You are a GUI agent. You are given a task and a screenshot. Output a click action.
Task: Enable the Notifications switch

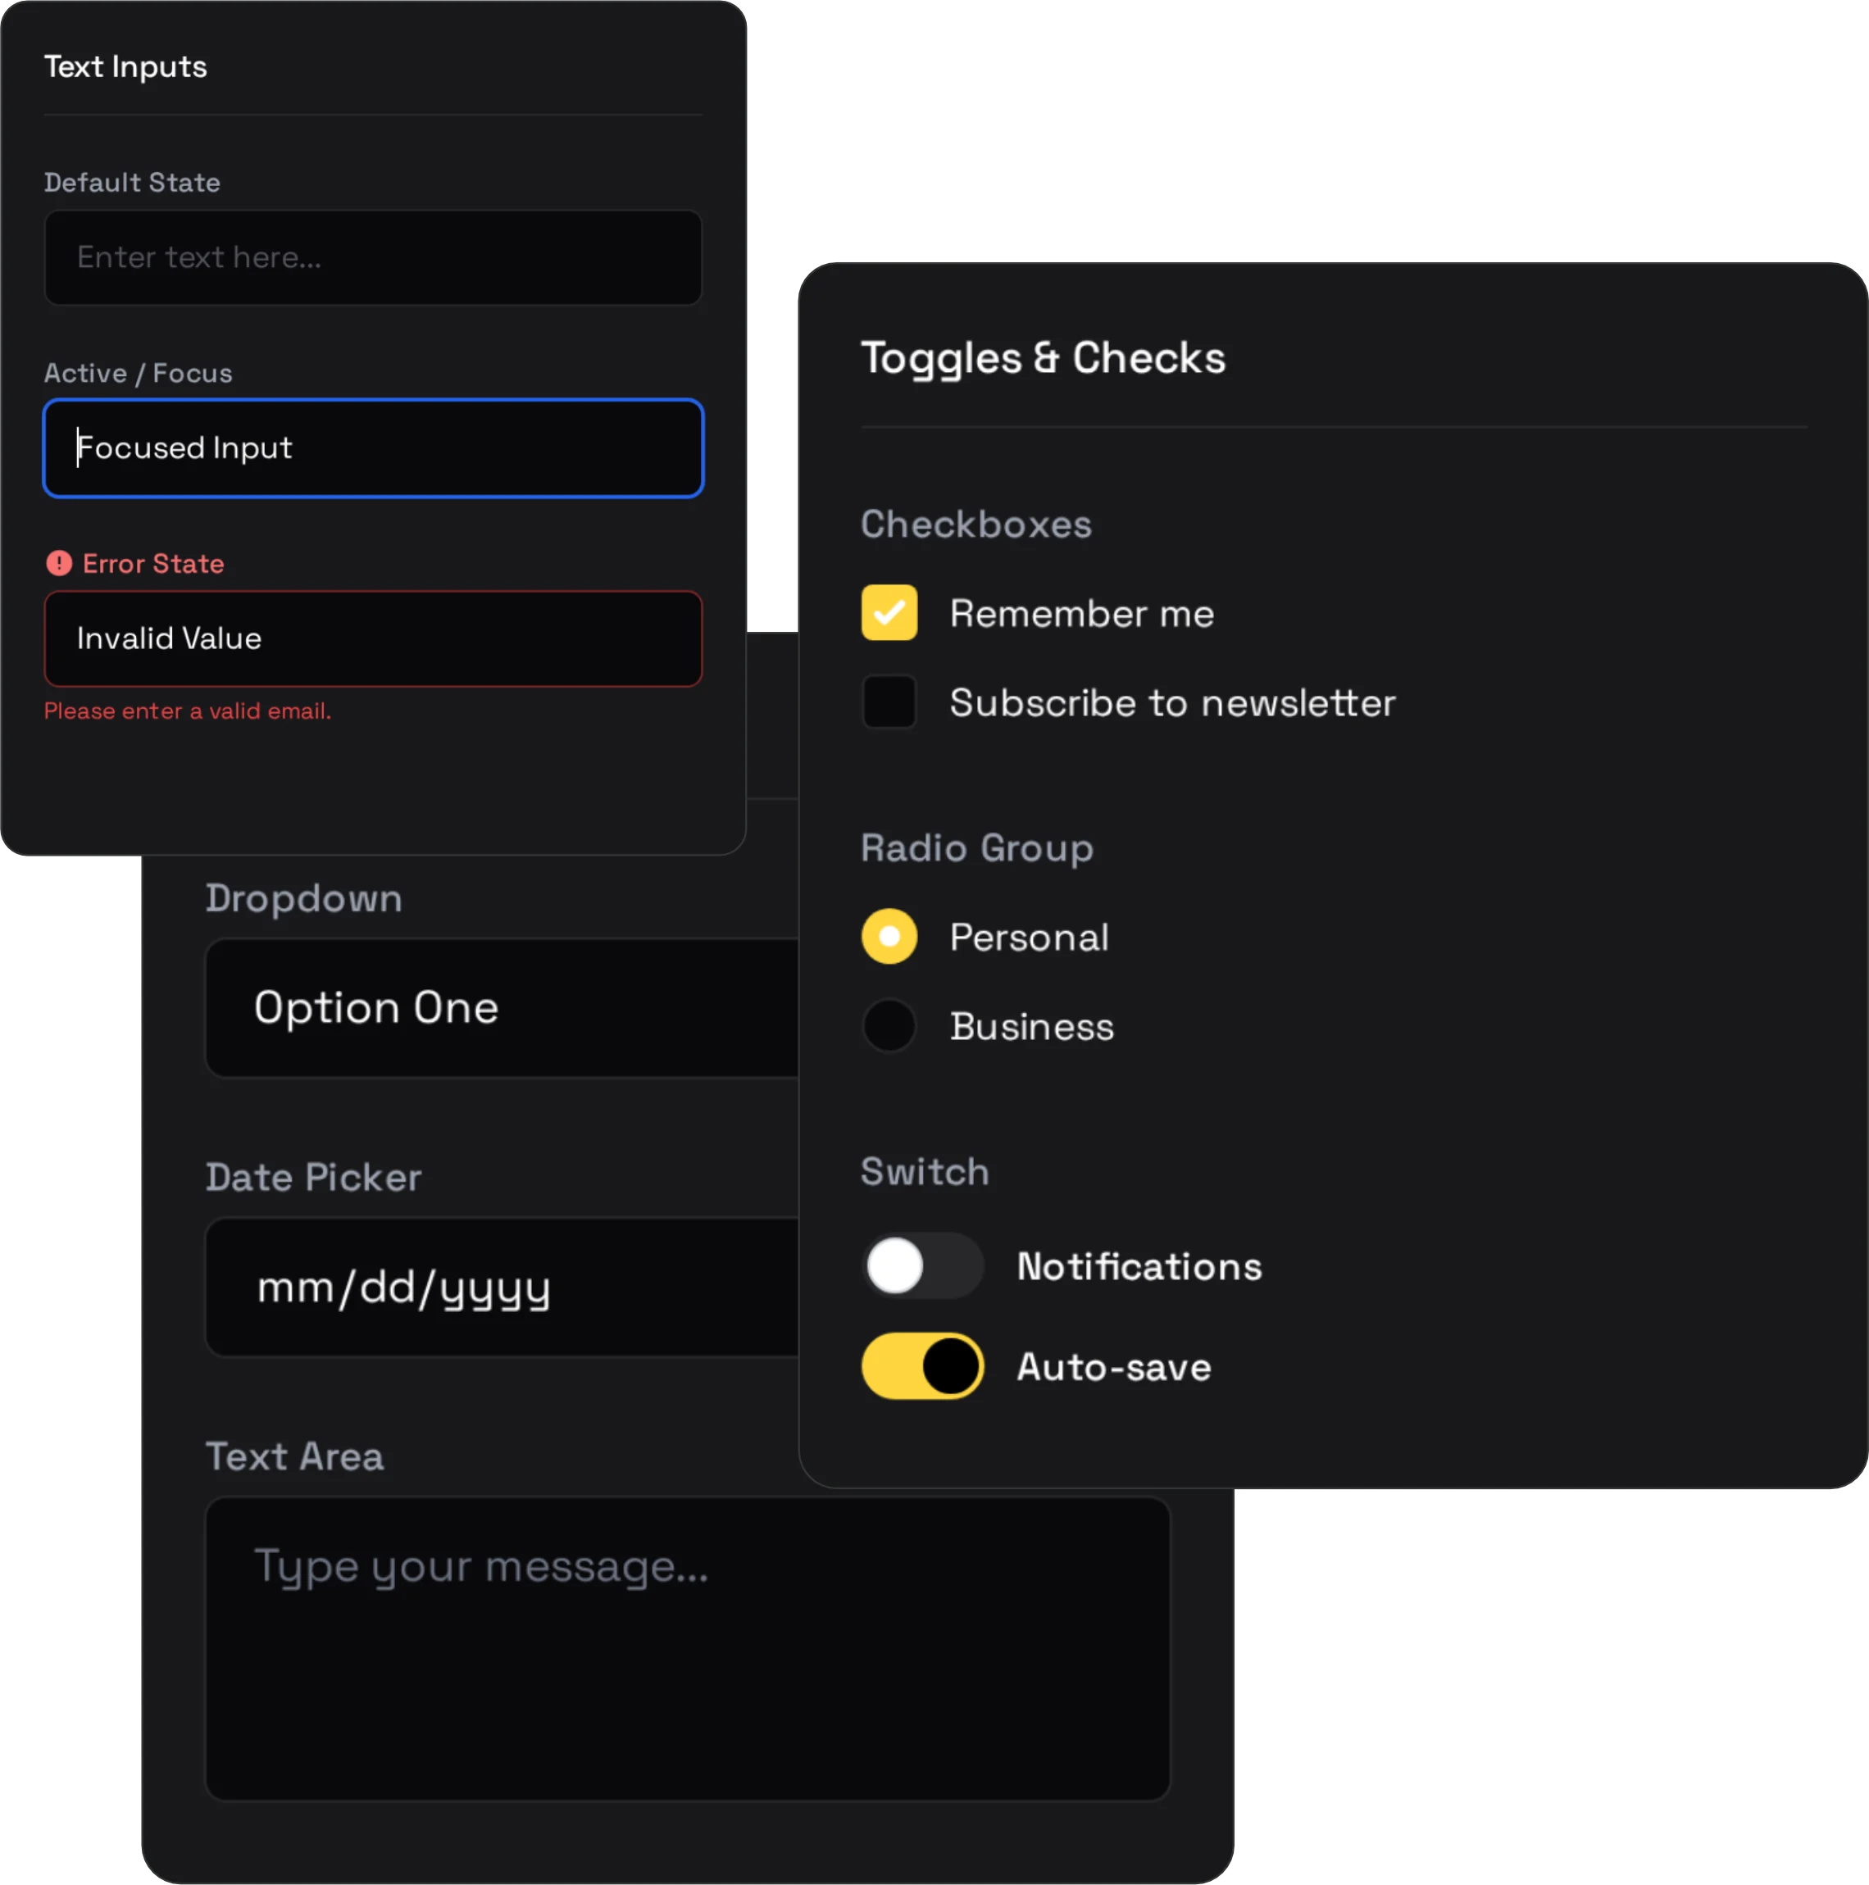point(921,1265)
